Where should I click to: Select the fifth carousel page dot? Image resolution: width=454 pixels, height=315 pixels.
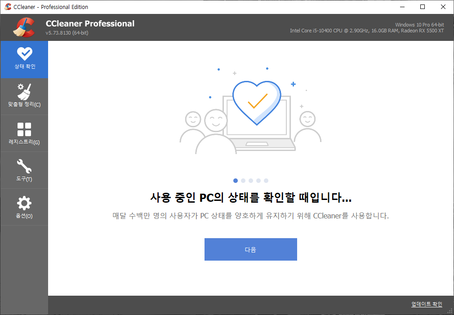[x=266, y=181]
